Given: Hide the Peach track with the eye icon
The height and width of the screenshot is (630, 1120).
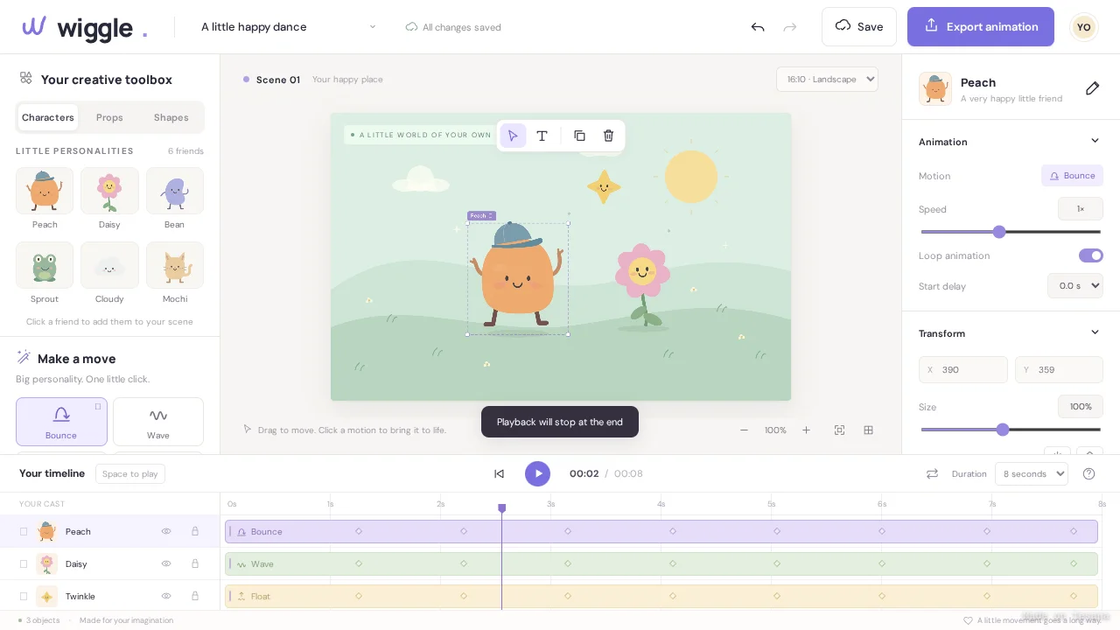Looking at the screenshot, I should (x=166, y=531).
